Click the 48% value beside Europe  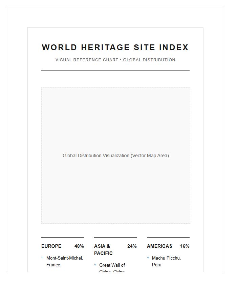click(x=79, y=246)
